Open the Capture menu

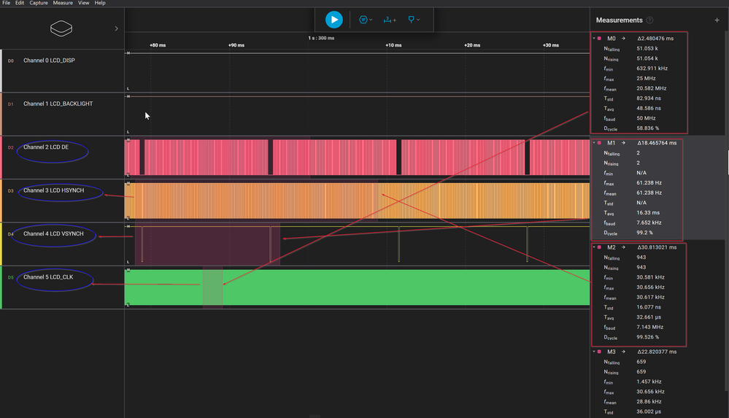click(x=39, y=3)
